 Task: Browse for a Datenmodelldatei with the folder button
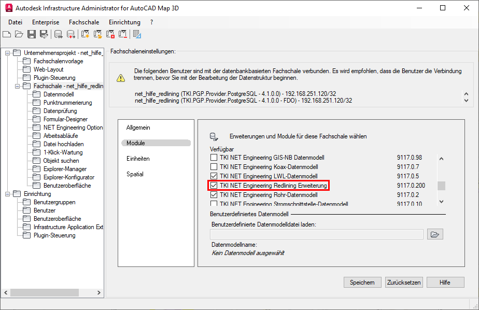tap(435, 234)
